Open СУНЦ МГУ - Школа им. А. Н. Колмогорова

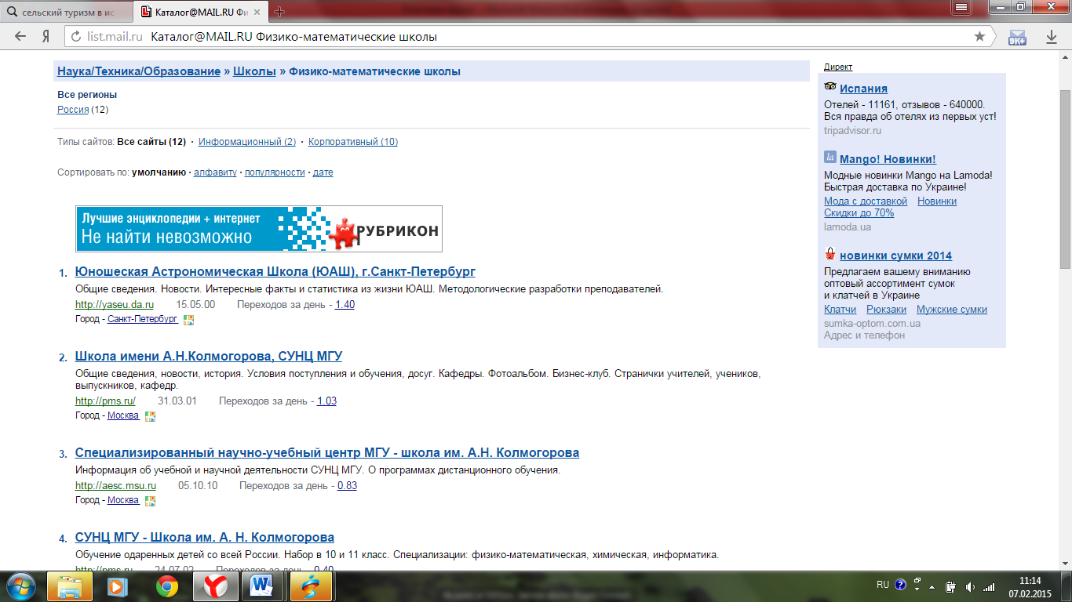pos(205,538)
